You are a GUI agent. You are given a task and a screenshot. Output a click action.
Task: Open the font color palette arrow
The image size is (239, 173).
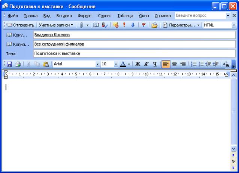coord(129,64)
